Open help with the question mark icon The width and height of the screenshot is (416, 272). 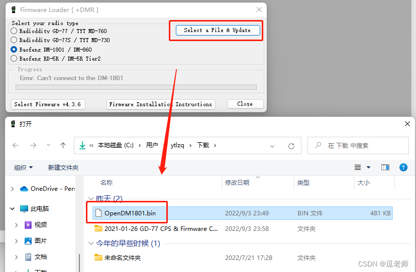tap(403, 167)
